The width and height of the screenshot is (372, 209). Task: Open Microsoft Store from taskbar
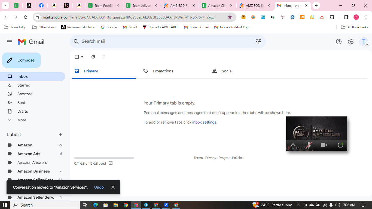tap(105, 205)
